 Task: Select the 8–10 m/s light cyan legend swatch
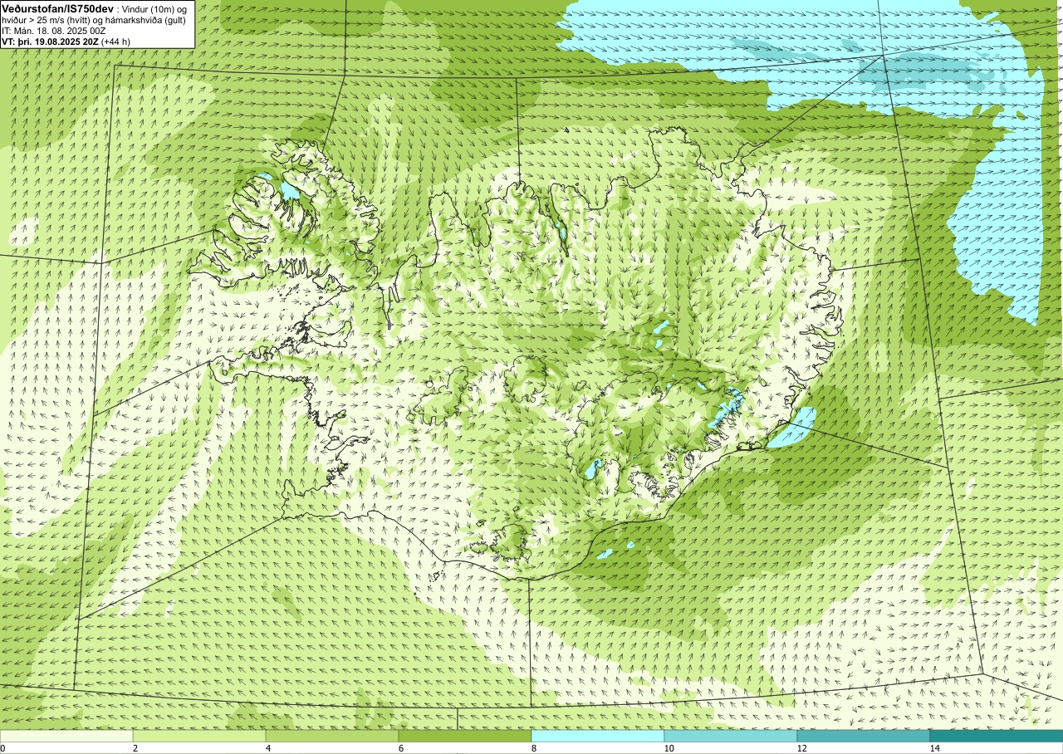(x=598, y=736)
